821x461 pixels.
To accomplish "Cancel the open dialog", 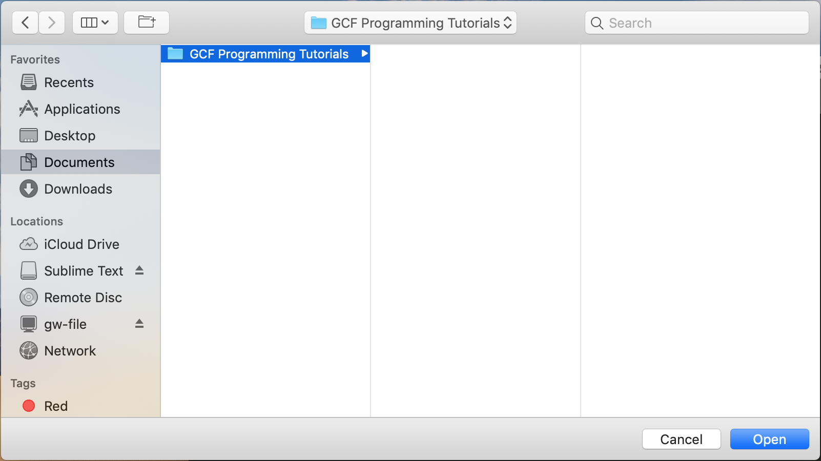I will tap(681, 439).
